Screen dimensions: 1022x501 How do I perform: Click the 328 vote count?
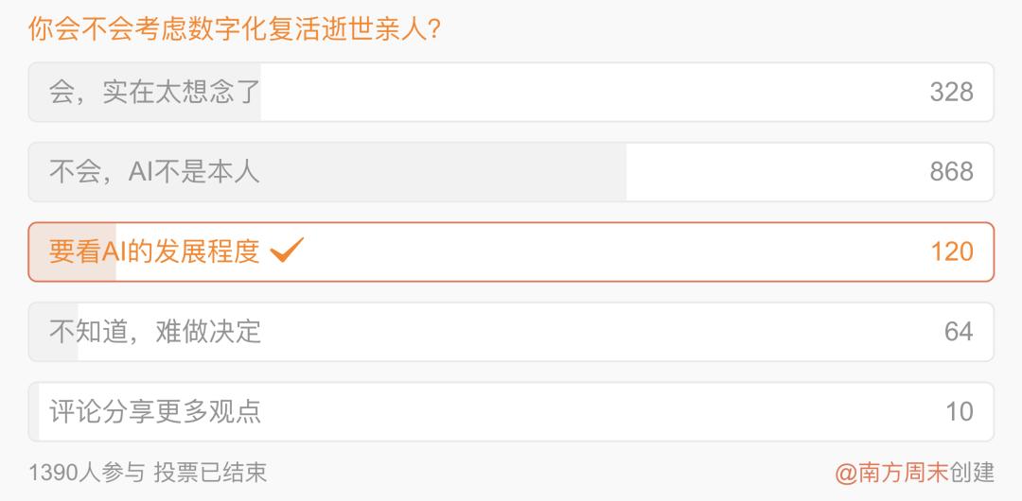coord(951,92)
